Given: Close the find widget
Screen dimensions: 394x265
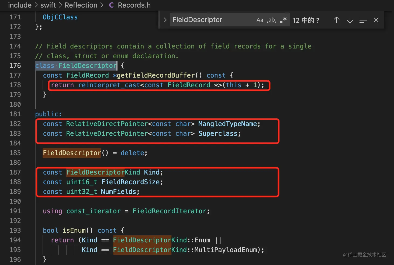Looking at the screenshot, I should tap(376, 20).
